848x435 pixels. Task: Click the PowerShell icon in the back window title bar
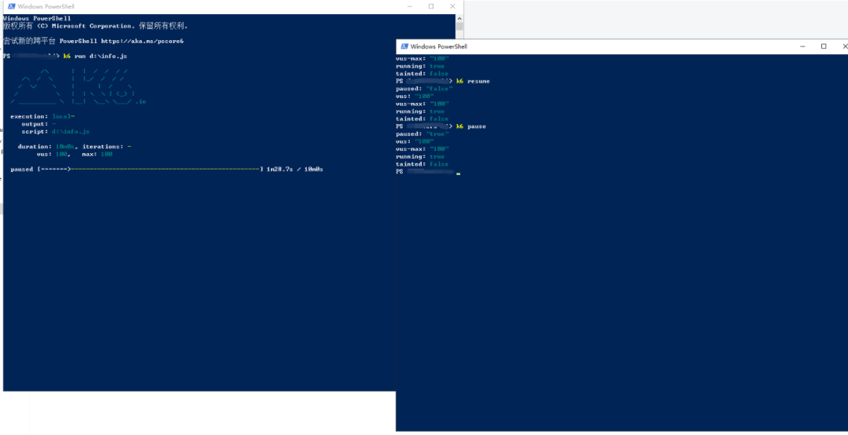click(11, 6)
